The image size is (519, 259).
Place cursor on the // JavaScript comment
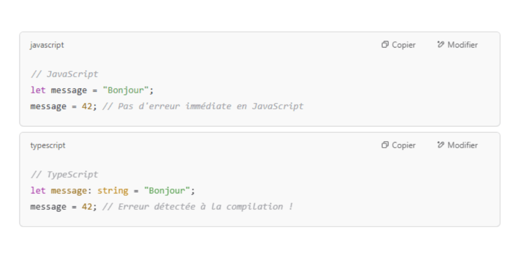pos(64,74)
